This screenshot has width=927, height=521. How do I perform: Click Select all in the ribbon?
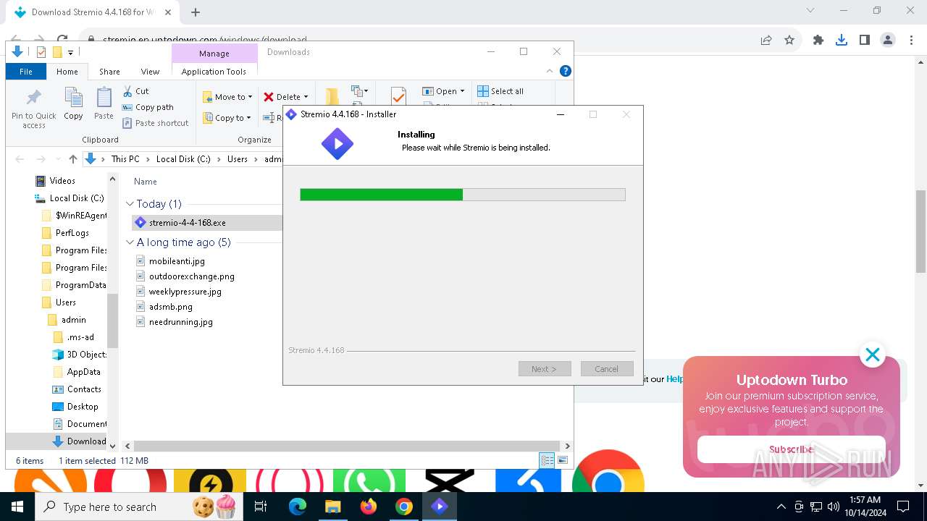tap(500, 91)
